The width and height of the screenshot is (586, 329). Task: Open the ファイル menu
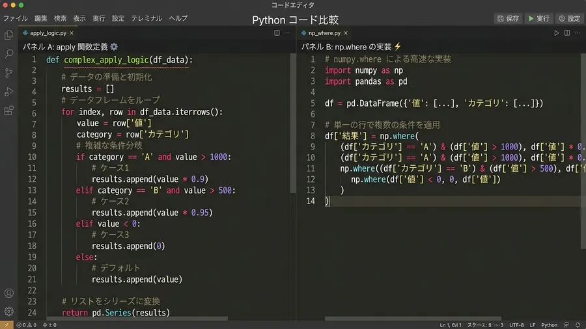tap(16, 18)
